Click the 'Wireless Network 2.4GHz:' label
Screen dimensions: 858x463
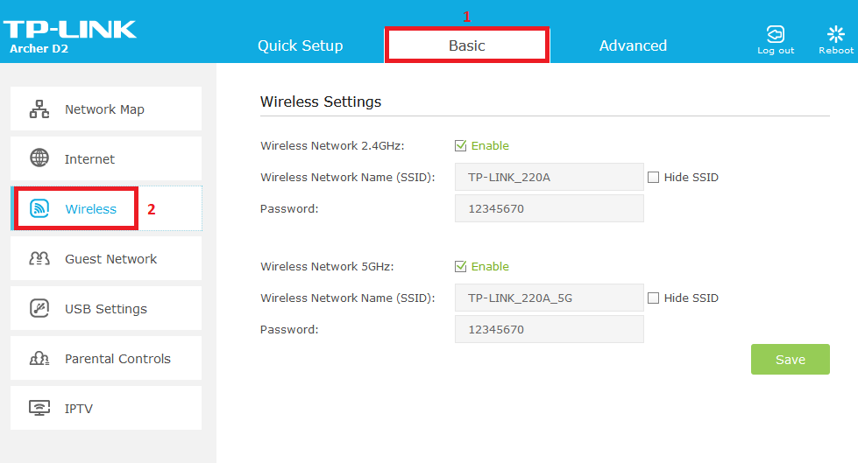pyautogui.click(x=332, y=145)
